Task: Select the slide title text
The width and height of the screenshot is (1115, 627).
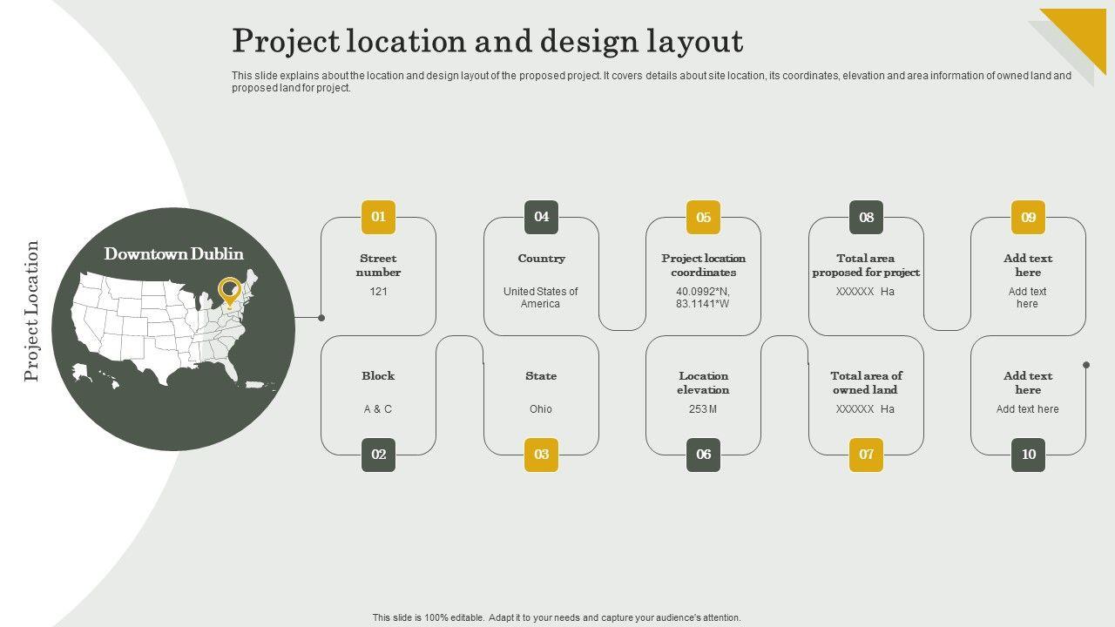Action: [487, 41]
